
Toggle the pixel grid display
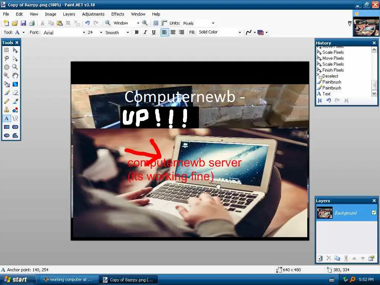click(x=156, y=23)
